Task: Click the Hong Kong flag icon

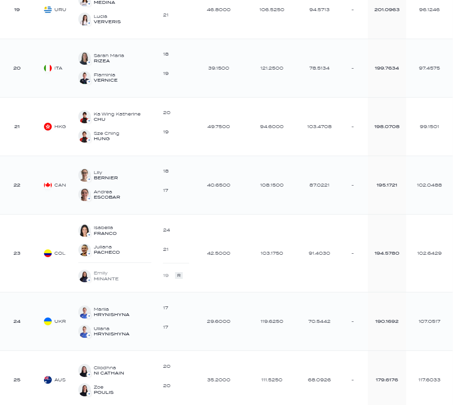Action: (x=48, y=127)
